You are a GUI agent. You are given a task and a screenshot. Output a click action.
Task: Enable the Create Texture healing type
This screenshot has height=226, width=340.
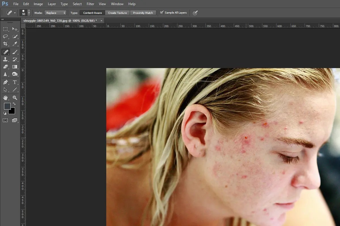(x=117, y=12)
